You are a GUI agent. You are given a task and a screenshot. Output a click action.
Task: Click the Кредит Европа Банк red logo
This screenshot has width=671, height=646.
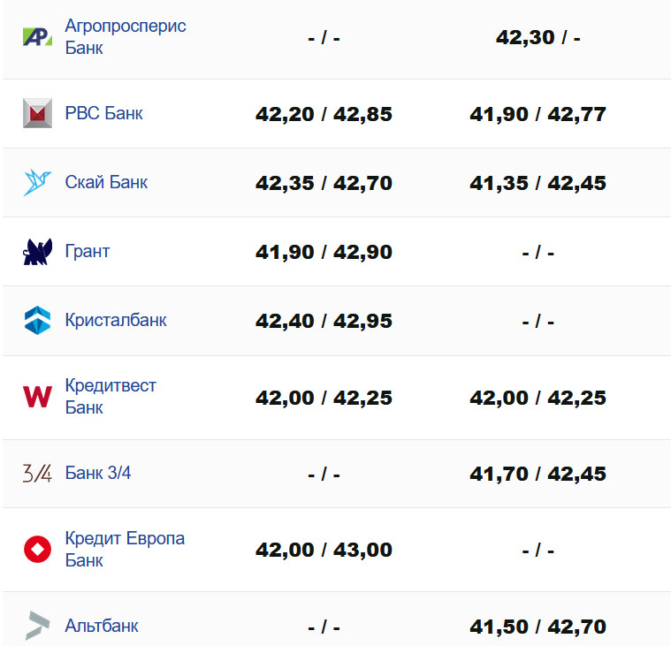[x=37, y=550]
